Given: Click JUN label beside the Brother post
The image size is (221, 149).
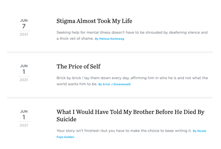Looking at the screenshot, I should click(x=24, y=111).
